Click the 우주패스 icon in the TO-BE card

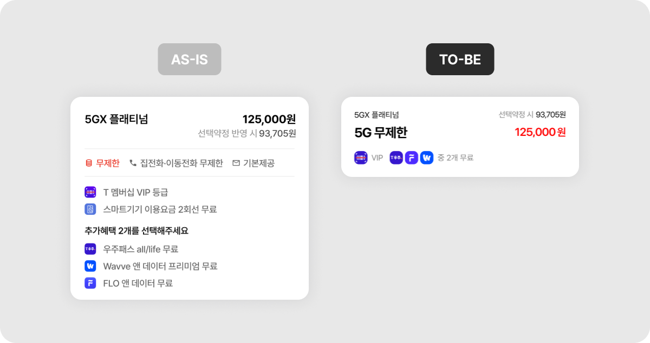pyautogui.click(x=396, y=157)
